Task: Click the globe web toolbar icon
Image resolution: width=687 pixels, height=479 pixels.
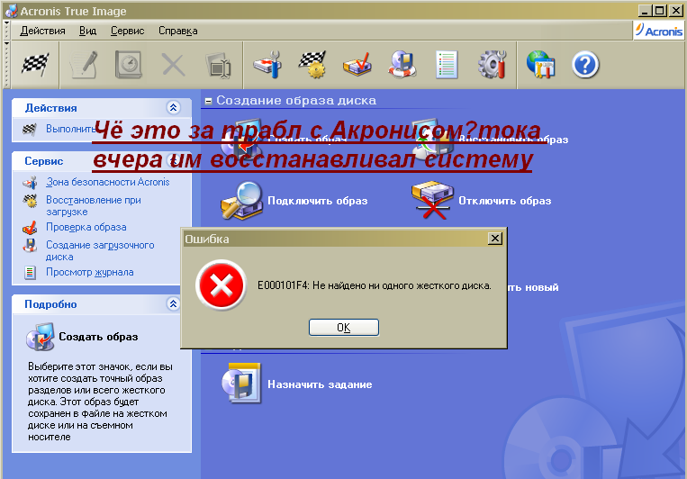Action: click(x=540, y=65)
